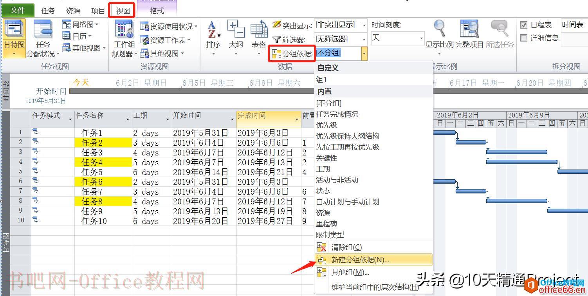Viewport: 588px width, 296px height.
Task: Open Resource Usage (资源使用状况) view
Action: (168, 27)
